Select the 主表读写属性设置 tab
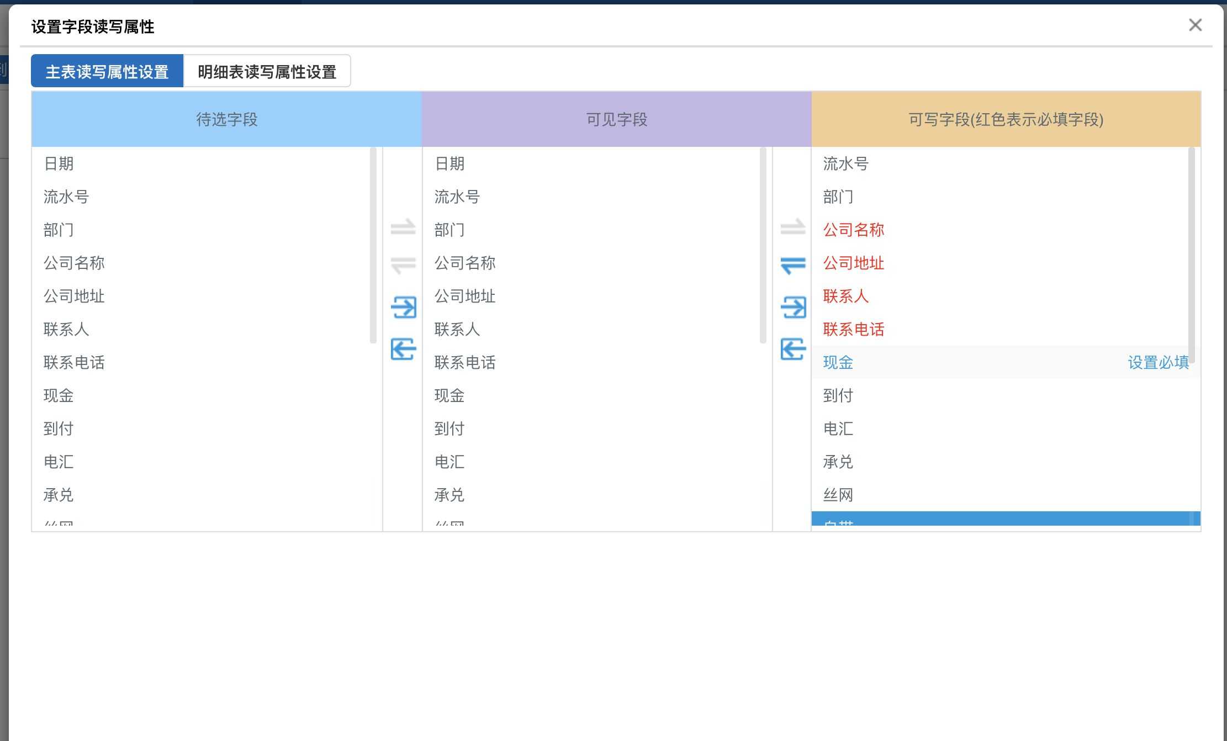 107,71
